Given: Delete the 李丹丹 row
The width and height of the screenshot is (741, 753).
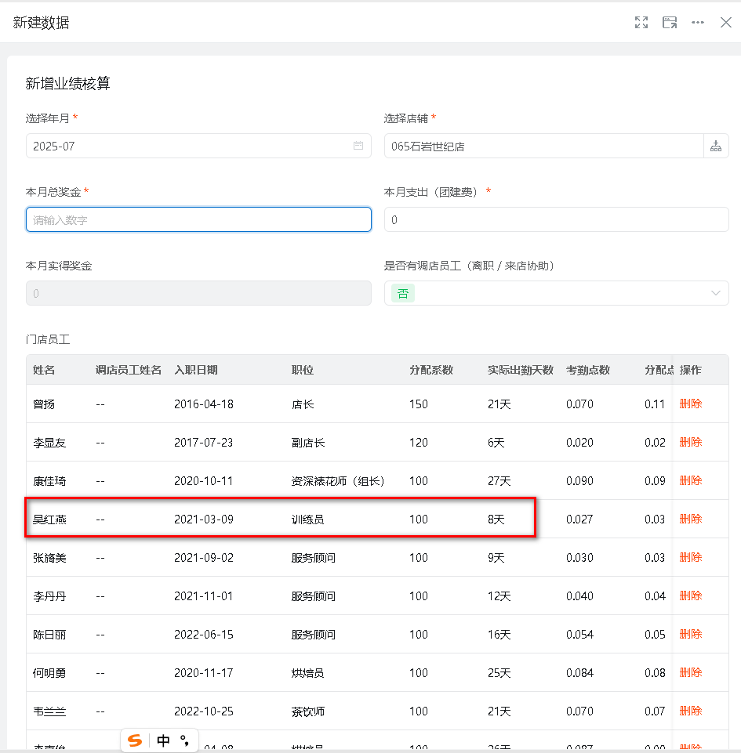Looking at the screenshot, I should 691,596.
